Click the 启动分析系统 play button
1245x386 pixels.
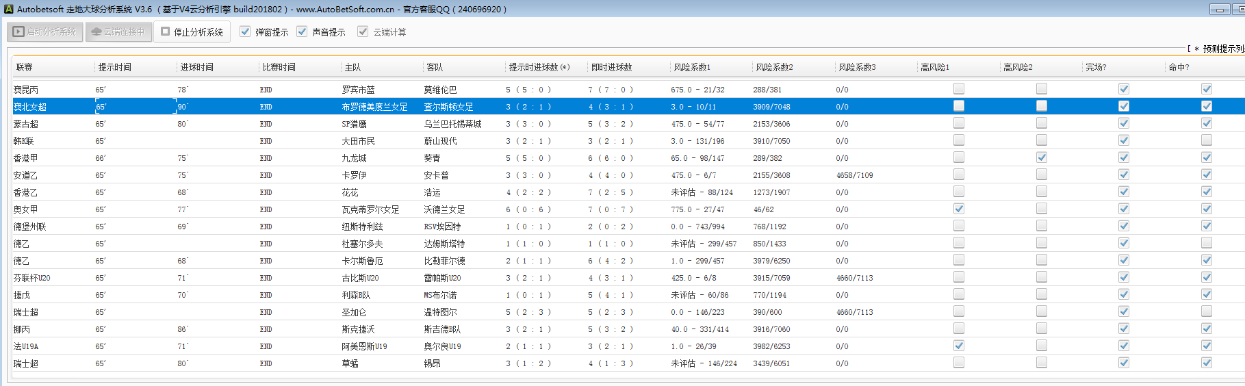pyautogui.click(x=45, y=32)
